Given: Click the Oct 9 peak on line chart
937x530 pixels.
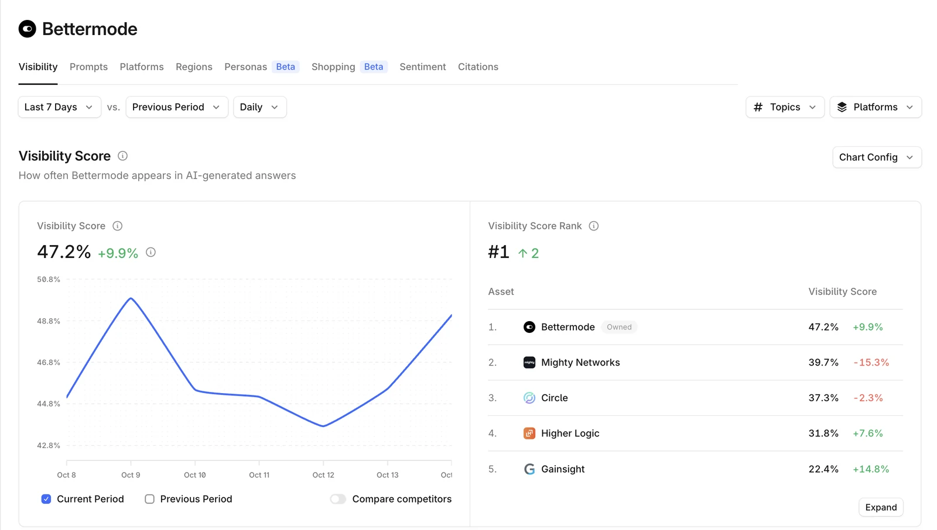Looking at the screenshot, I should 131,298.
